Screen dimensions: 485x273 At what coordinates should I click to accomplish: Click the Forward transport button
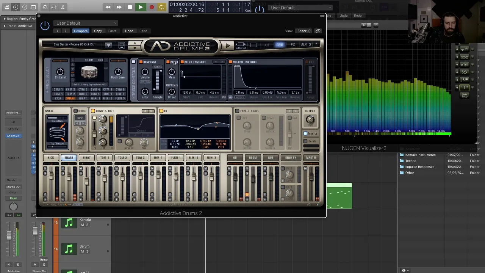click(119, 7)
